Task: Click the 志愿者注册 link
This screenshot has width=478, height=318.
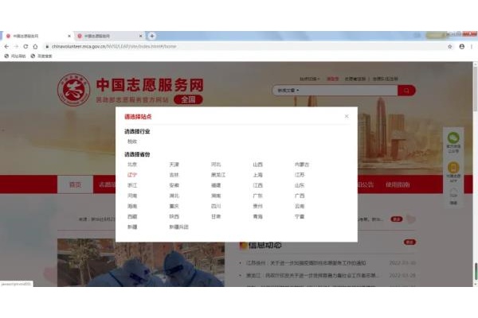Action: (x=355, y=79)
